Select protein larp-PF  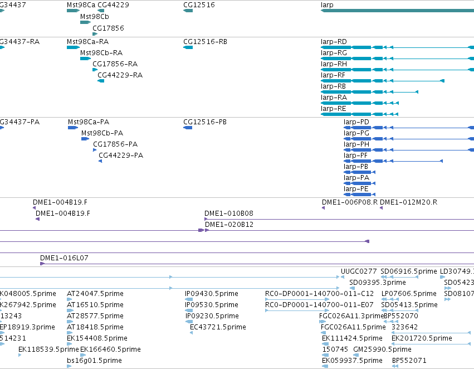click(355, 156)
